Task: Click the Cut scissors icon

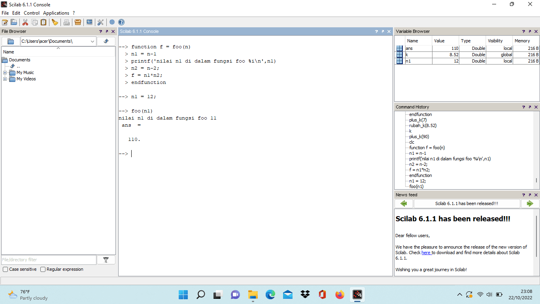Action: coord(25,22)
